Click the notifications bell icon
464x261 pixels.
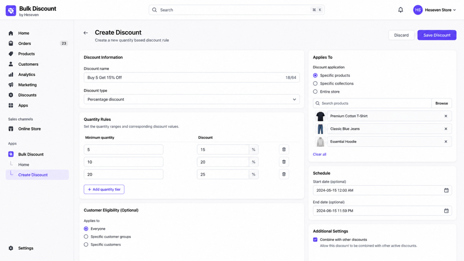tap(400, 10)
